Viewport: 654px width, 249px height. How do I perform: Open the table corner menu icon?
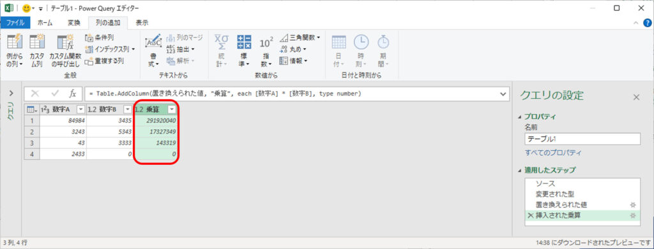(x=31, y=110)
